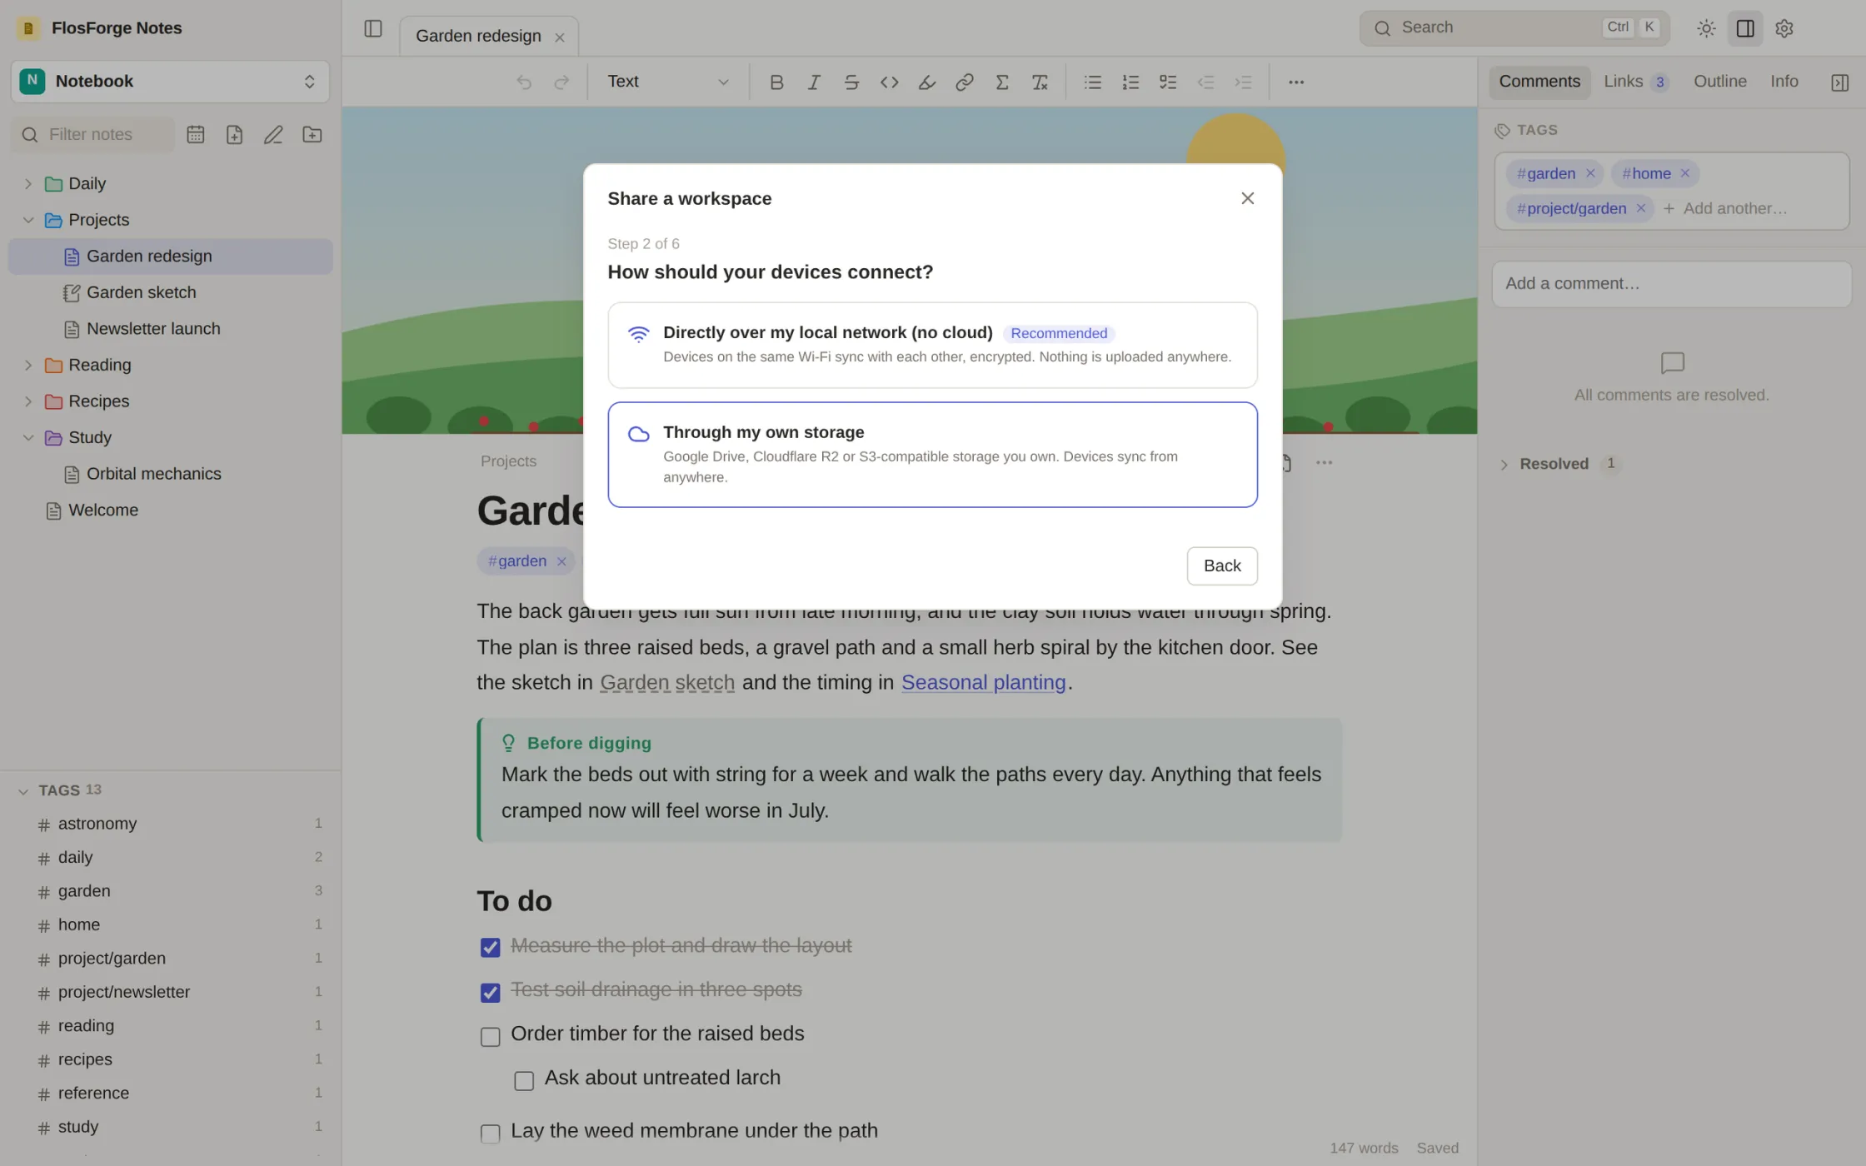Expand the Reading folder
Viewport: 1866px width, 1166px height.
[28, 365]
